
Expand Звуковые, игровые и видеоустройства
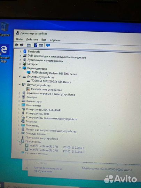pos(19,93)
